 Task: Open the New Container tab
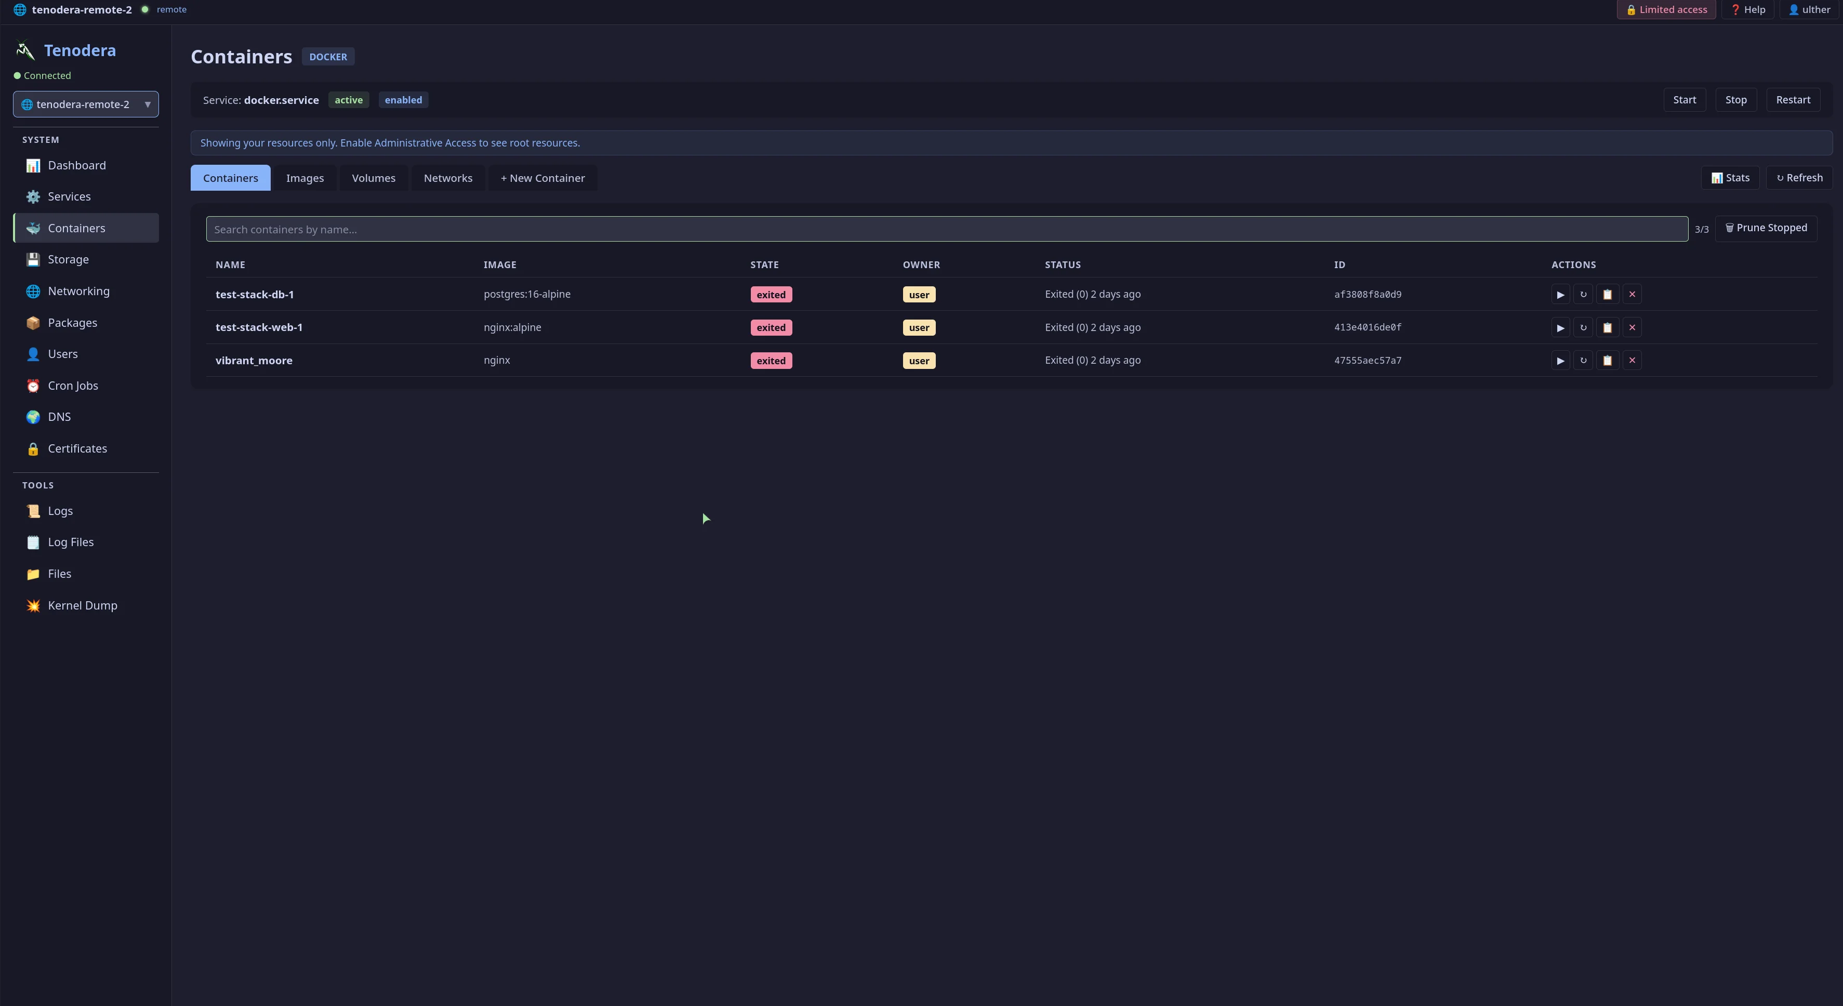click(x=542, y=178)
